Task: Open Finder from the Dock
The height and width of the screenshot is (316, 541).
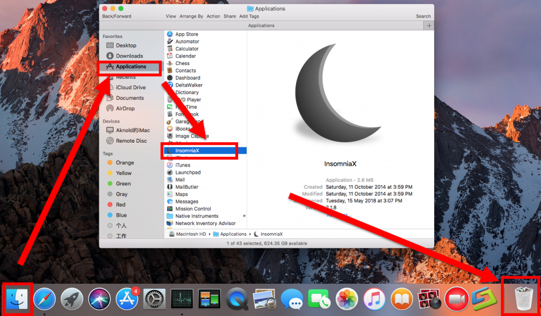Action: click(18, 300)
